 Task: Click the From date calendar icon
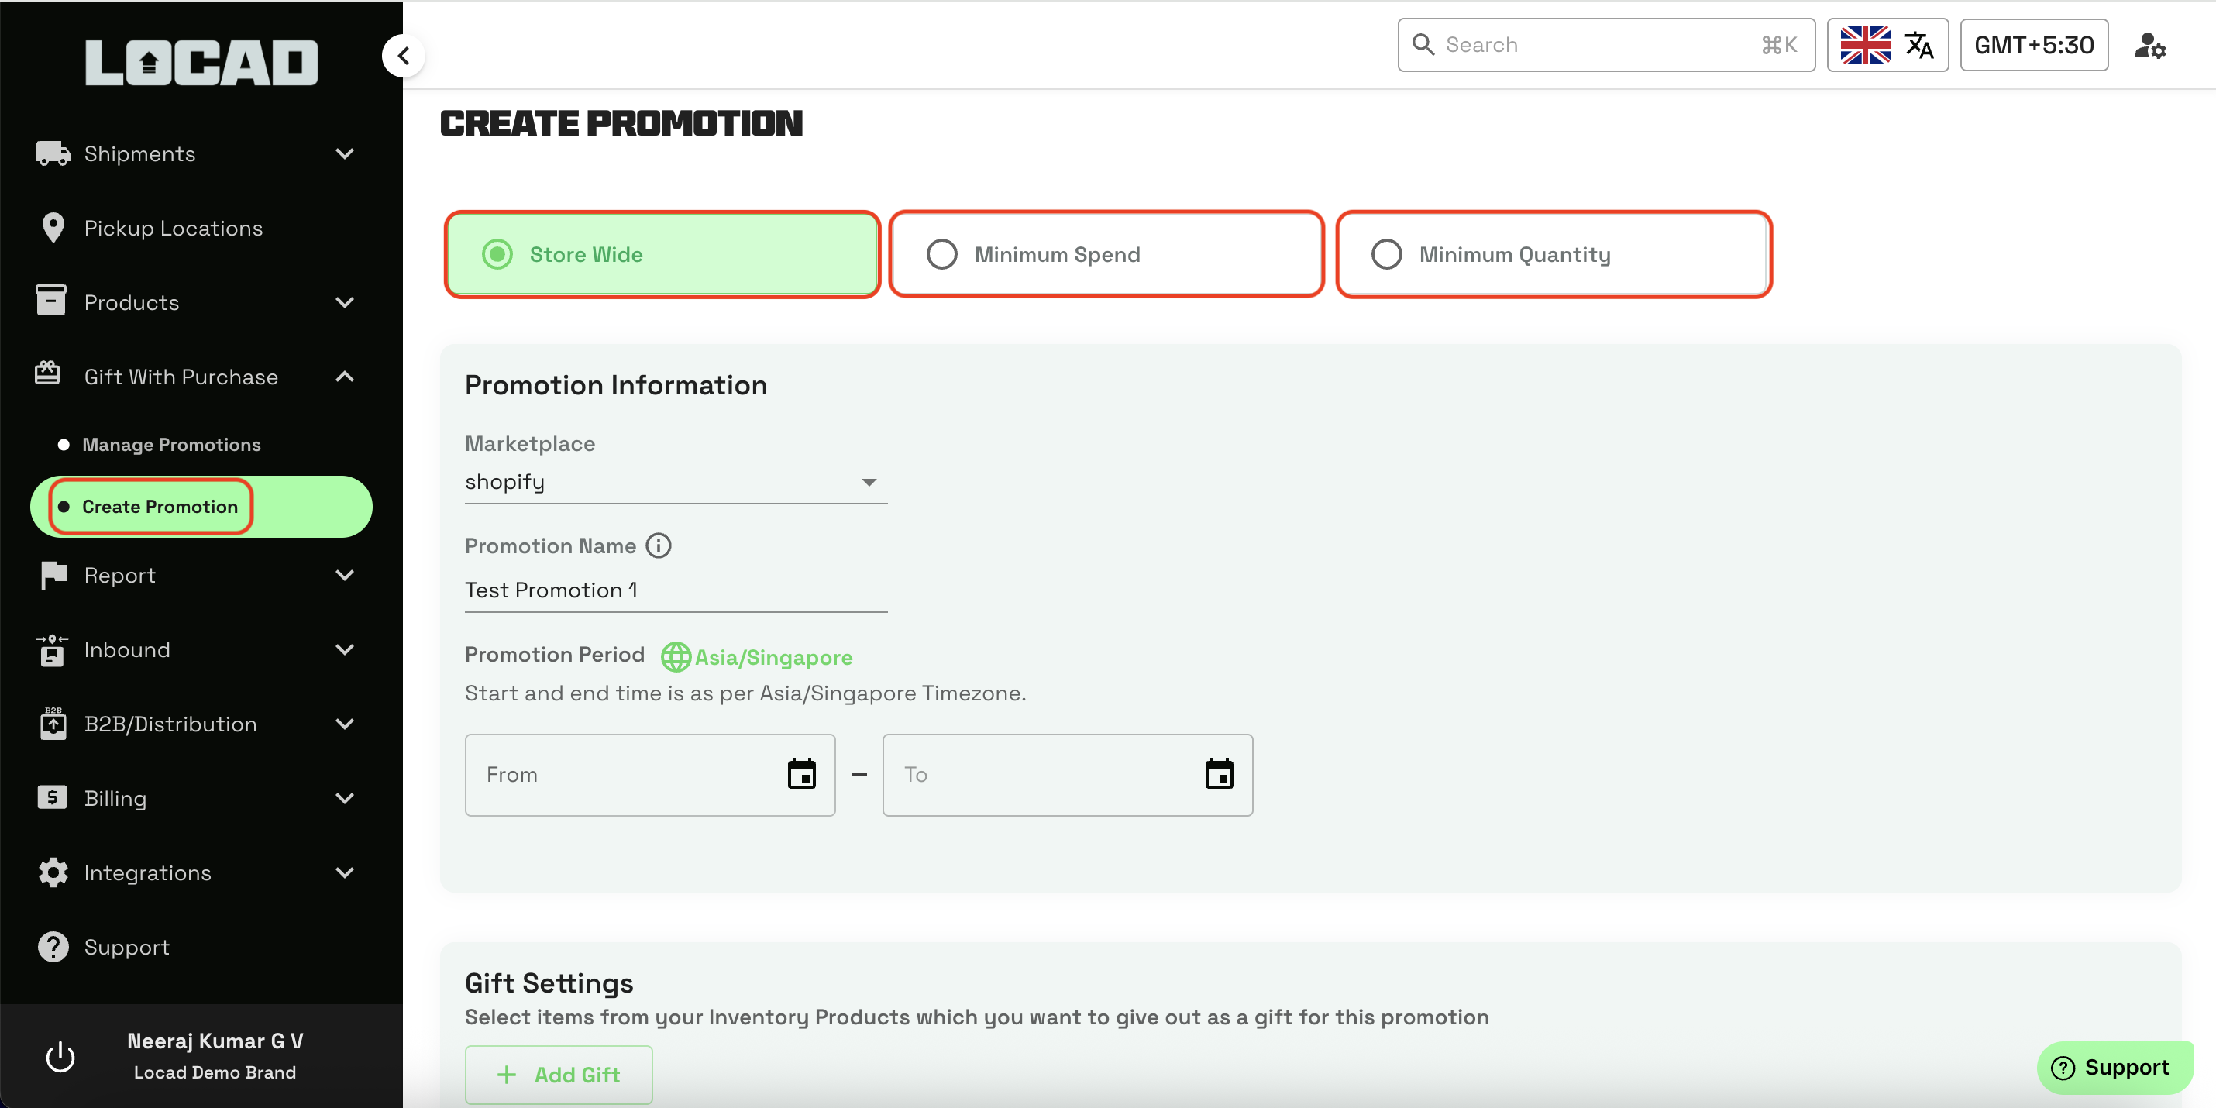(801, 773)
